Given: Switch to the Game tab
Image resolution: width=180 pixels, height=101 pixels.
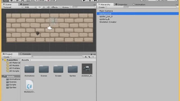Looking at the screenshot, I should pyautogui.click(x=24, y=4).
